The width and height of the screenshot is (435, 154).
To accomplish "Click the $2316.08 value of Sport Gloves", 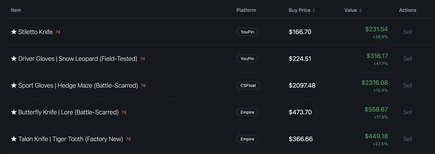I will [374, 83].
